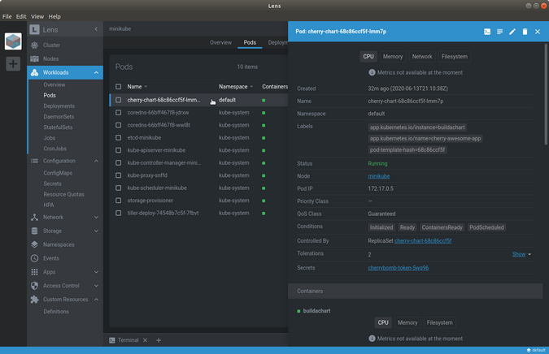The width and height of the screenshot is (549, 354).
Task: Delete pod with the trash icon
Action: point(525,32)
